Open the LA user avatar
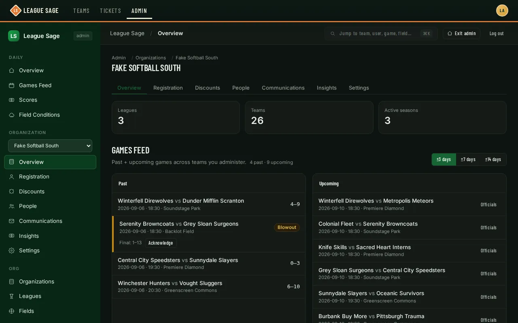 pyautogui.click(x=502, y=10)
